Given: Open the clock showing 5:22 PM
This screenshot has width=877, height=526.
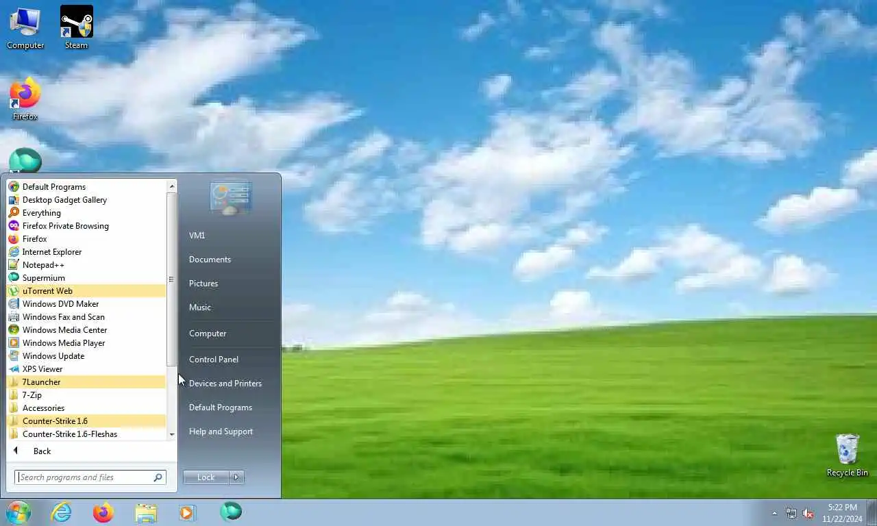Looking at the screenshot, I should [842, 513].
